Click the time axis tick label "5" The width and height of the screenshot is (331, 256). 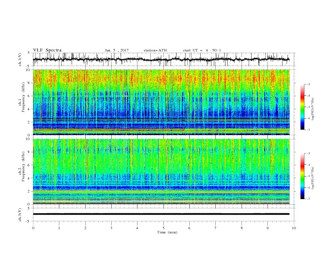pyautogui.click(x=163, y=228)
